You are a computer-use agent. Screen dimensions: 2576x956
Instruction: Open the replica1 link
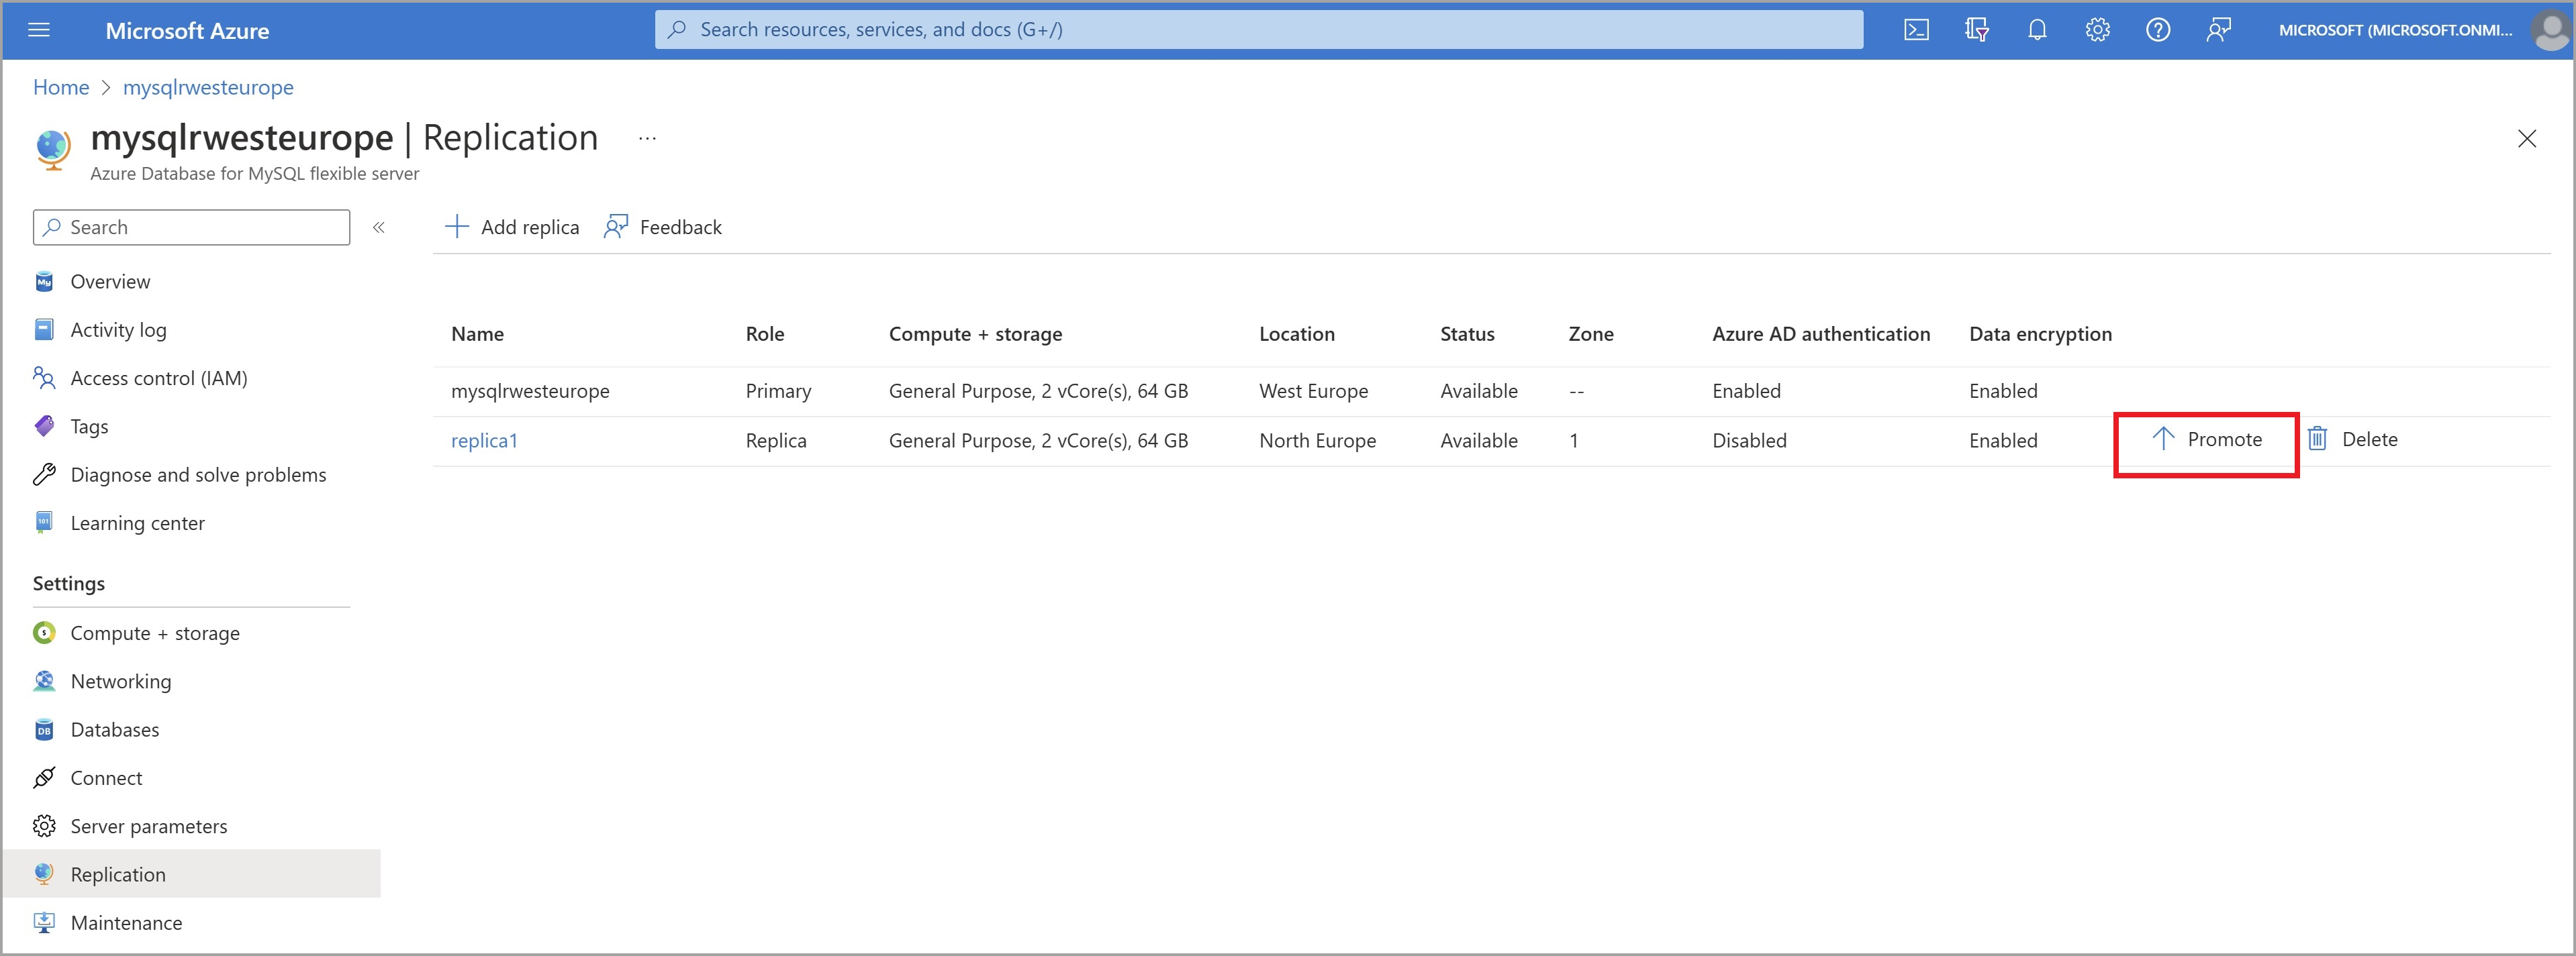(484, 441)
